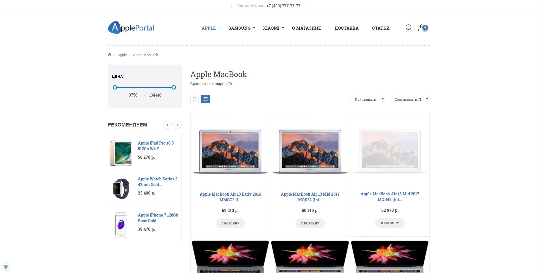Open Apple Watch Series 2 link
Viewport: 538px width, 273px height.
pos(158,182)
